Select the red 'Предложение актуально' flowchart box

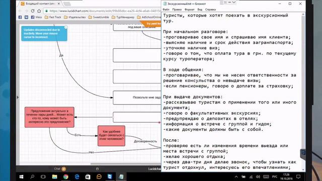[49, 117]
